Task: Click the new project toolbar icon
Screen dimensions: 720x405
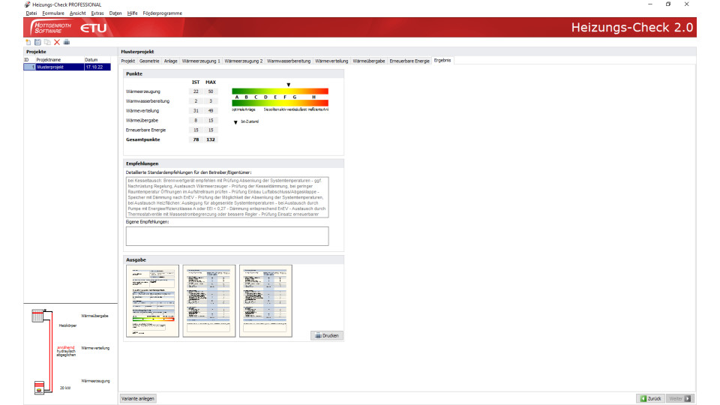Action: pyautogui.click(x=28, y=43)
